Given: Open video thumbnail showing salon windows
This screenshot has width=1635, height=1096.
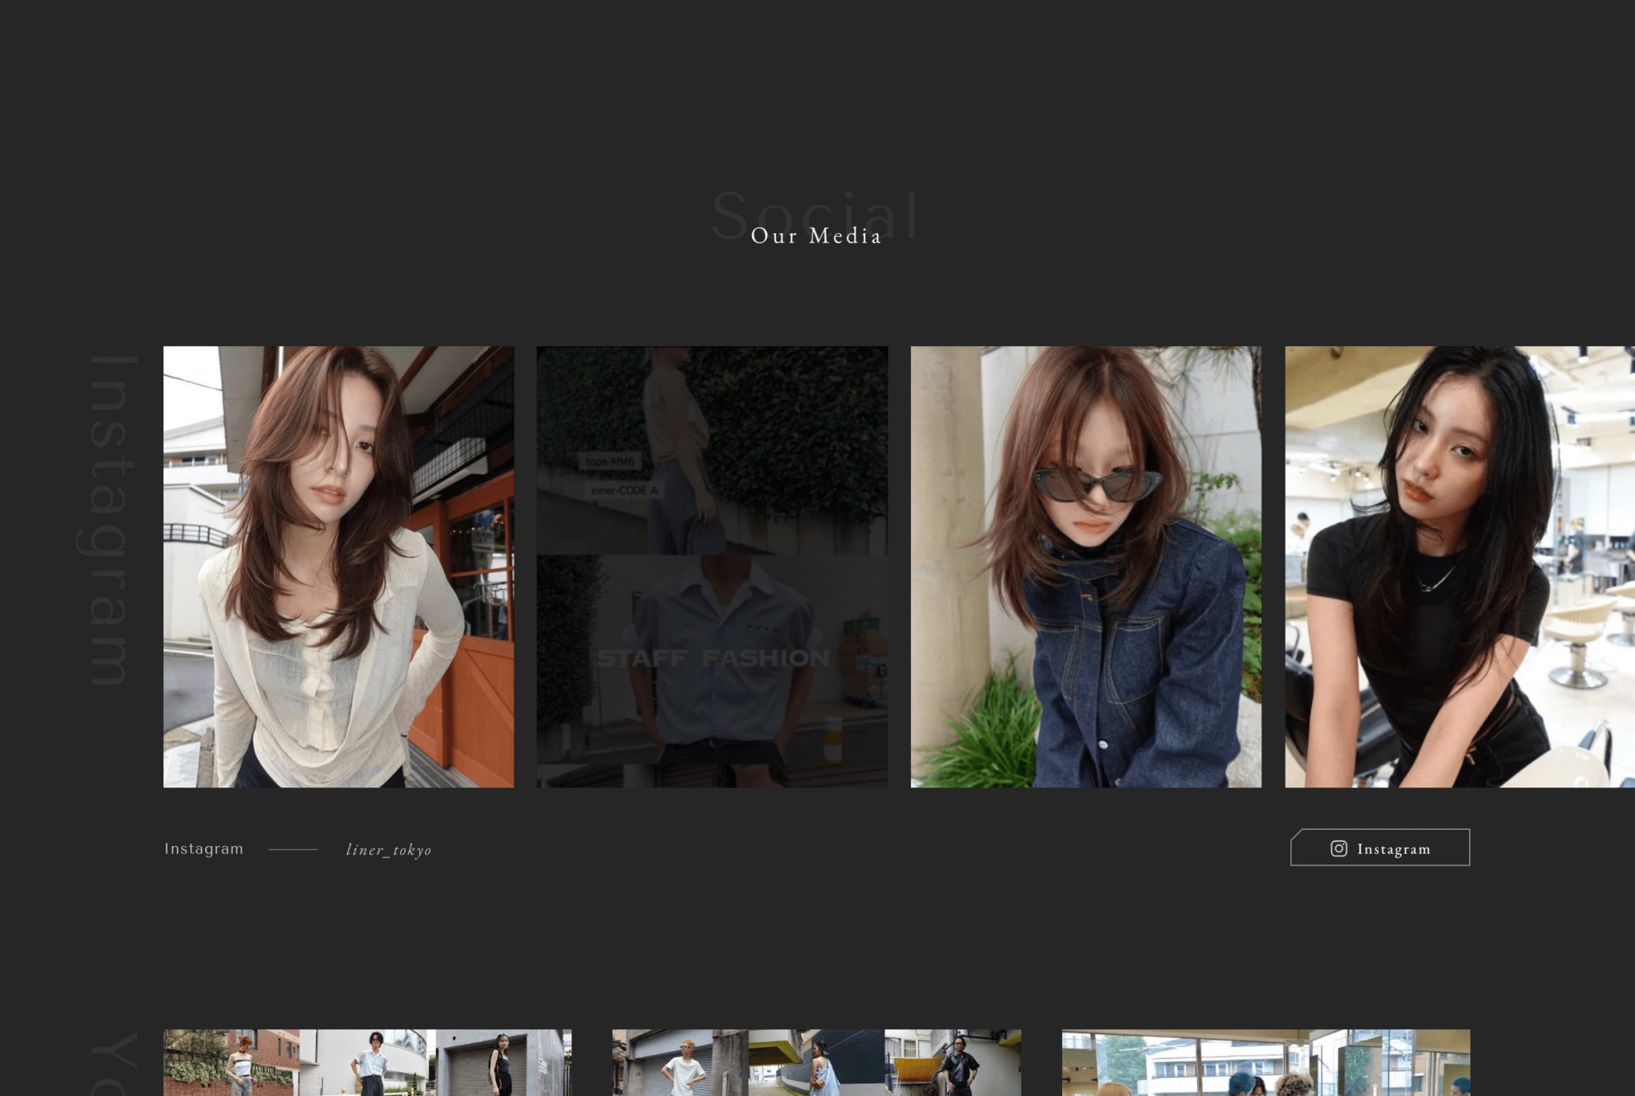Looking at the screenshot, I should (1266, 1063).
